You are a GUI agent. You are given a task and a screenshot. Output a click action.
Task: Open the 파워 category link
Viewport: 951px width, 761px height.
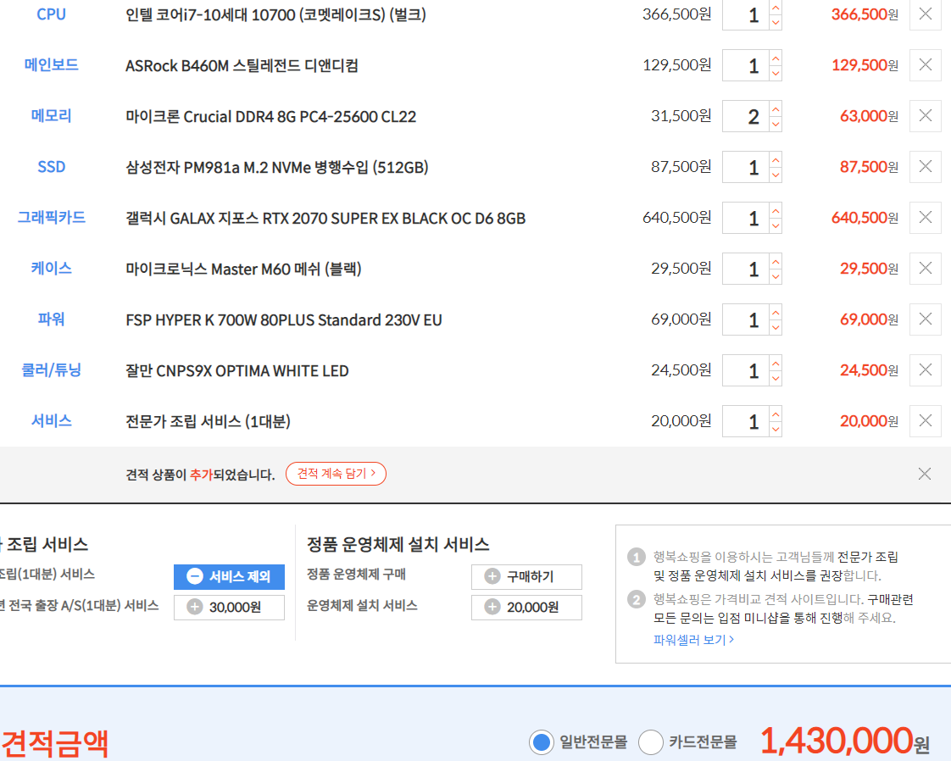51,319
